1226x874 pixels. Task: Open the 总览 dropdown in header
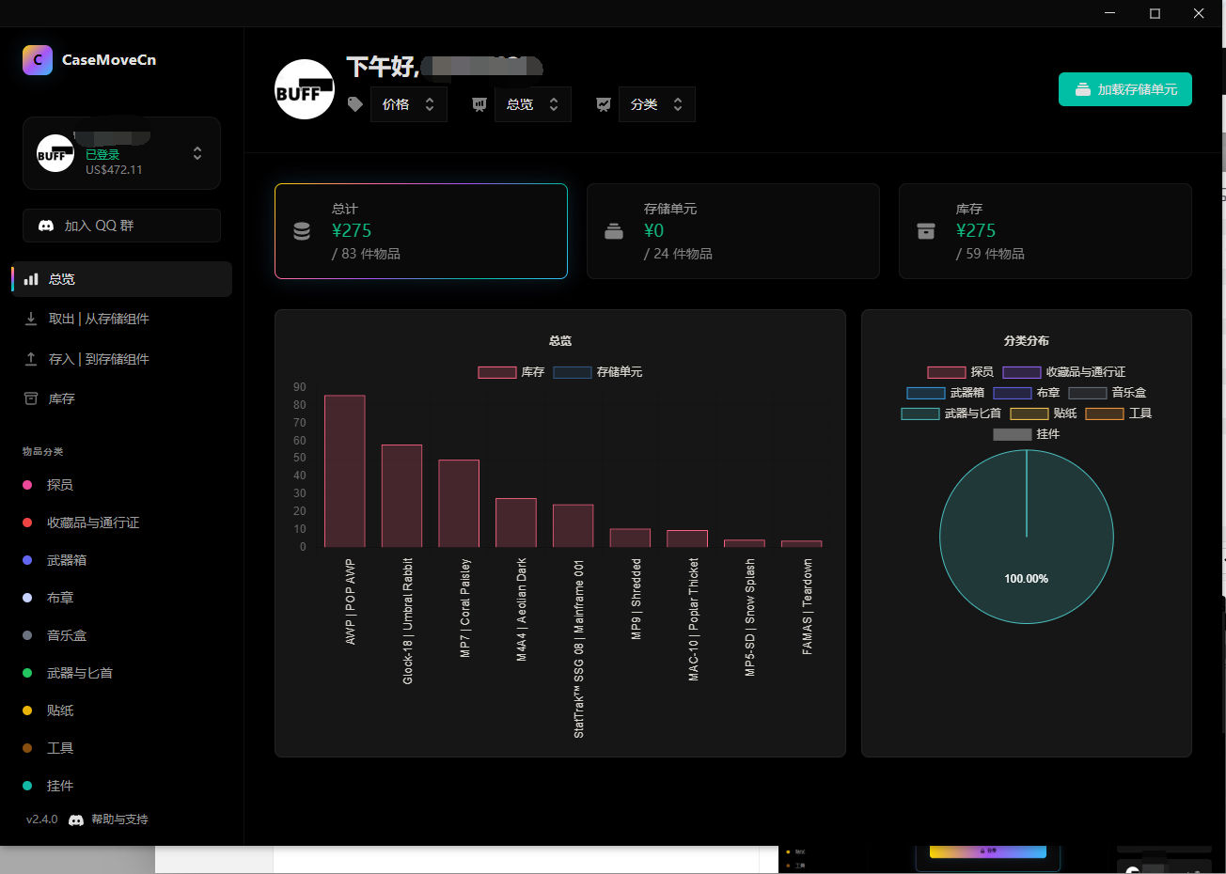(533, 104)
